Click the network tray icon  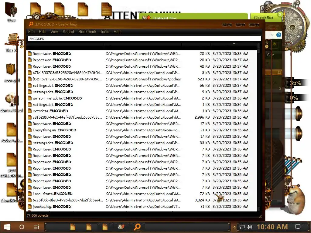point(242,227)
